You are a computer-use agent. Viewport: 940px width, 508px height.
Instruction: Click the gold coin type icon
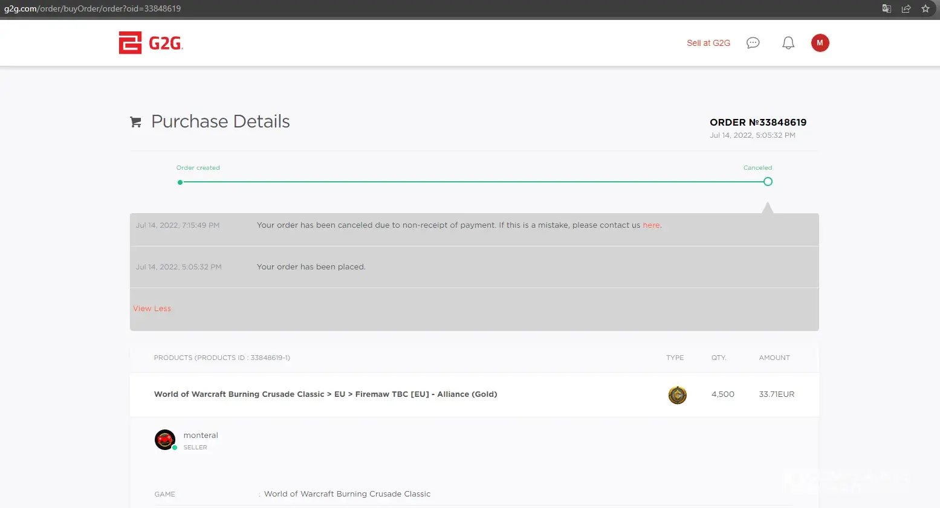coord(677,395)
